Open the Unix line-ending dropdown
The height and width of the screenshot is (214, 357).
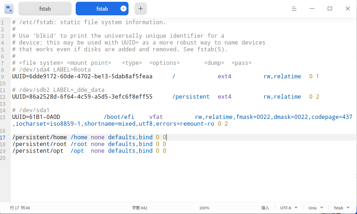coord(316,208)
